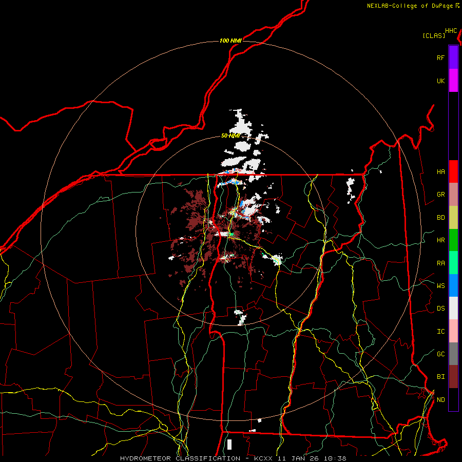Click the HA legend label
Image resolution: width=462 pixels, height=462 pixels.
(440, 172)
